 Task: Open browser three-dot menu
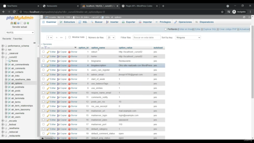click(250, 12)
